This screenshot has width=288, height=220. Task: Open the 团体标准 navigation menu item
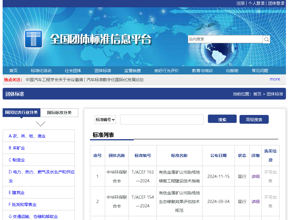[x=103, y=71]
